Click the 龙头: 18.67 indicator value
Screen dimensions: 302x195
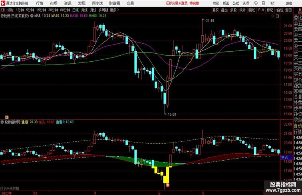(x=47, y=122)
